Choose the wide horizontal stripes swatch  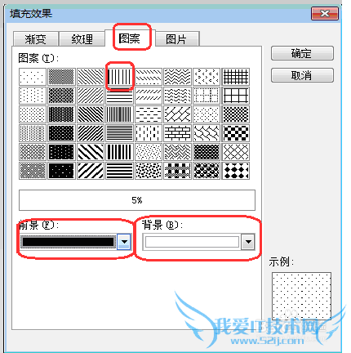click(119, 171)
